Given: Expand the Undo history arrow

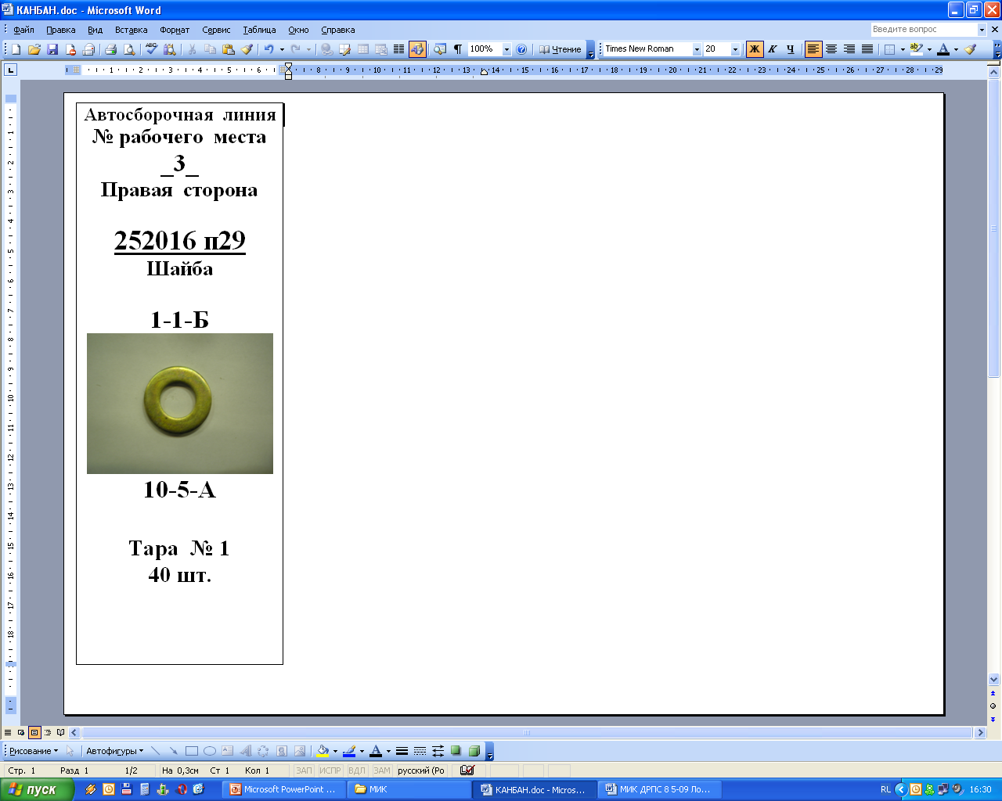Looking at the screenshot, I should click(282, 49).
